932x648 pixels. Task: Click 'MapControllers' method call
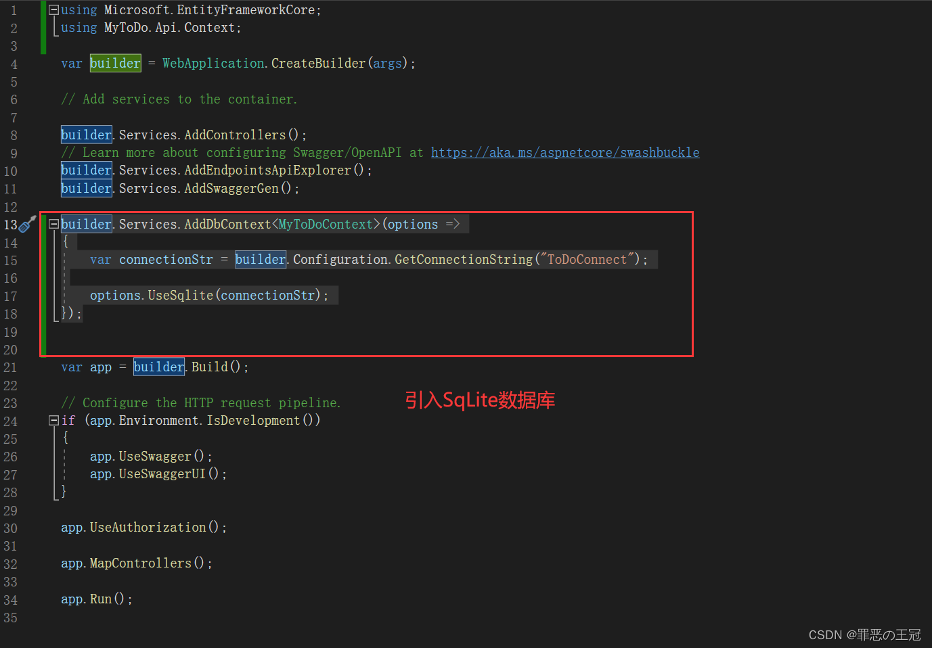141,563
